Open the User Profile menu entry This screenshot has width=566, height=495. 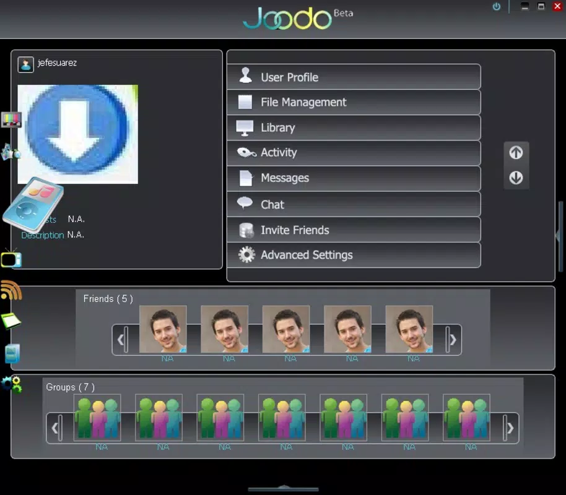click(x=354, y=77)
